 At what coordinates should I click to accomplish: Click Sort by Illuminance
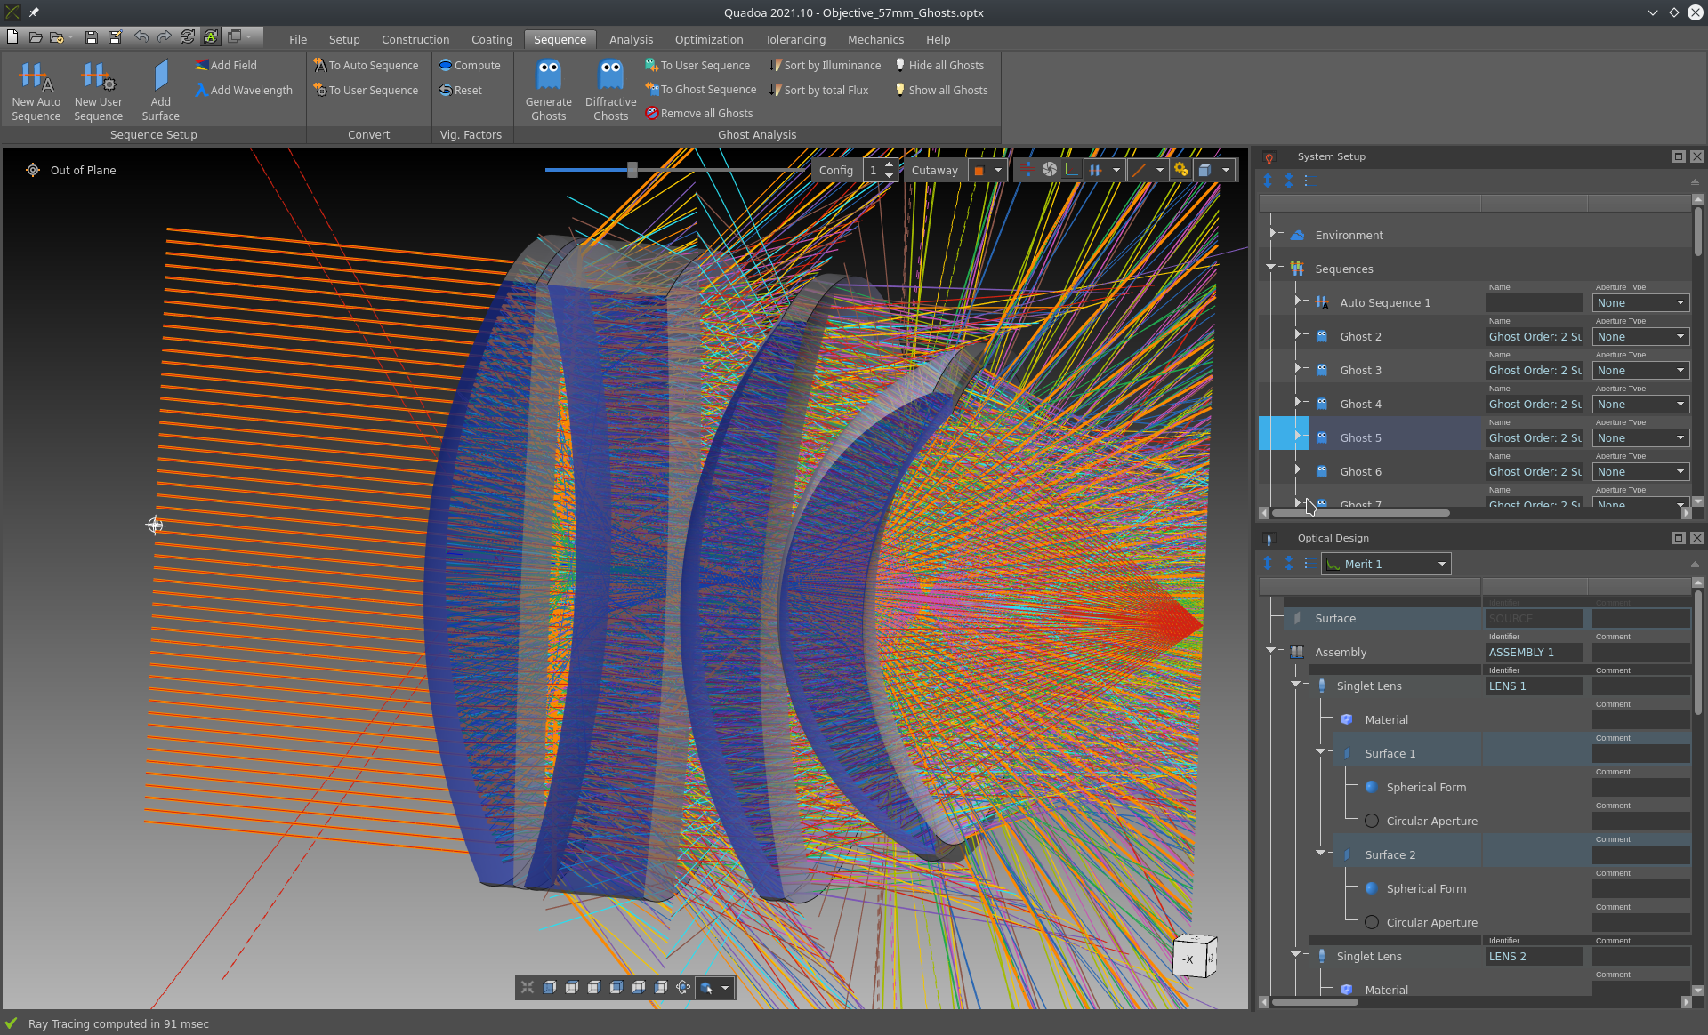pos(826,65)
